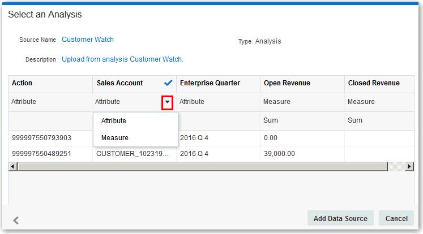Select the Enterprise Quarter column header

[x=218, y=83]
